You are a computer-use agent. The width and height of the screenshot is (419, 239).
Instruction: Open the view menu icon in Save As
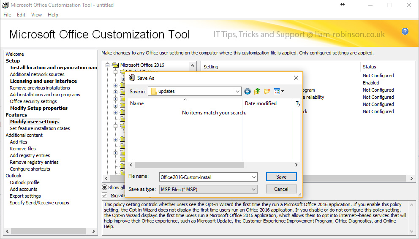coord(279,91)
